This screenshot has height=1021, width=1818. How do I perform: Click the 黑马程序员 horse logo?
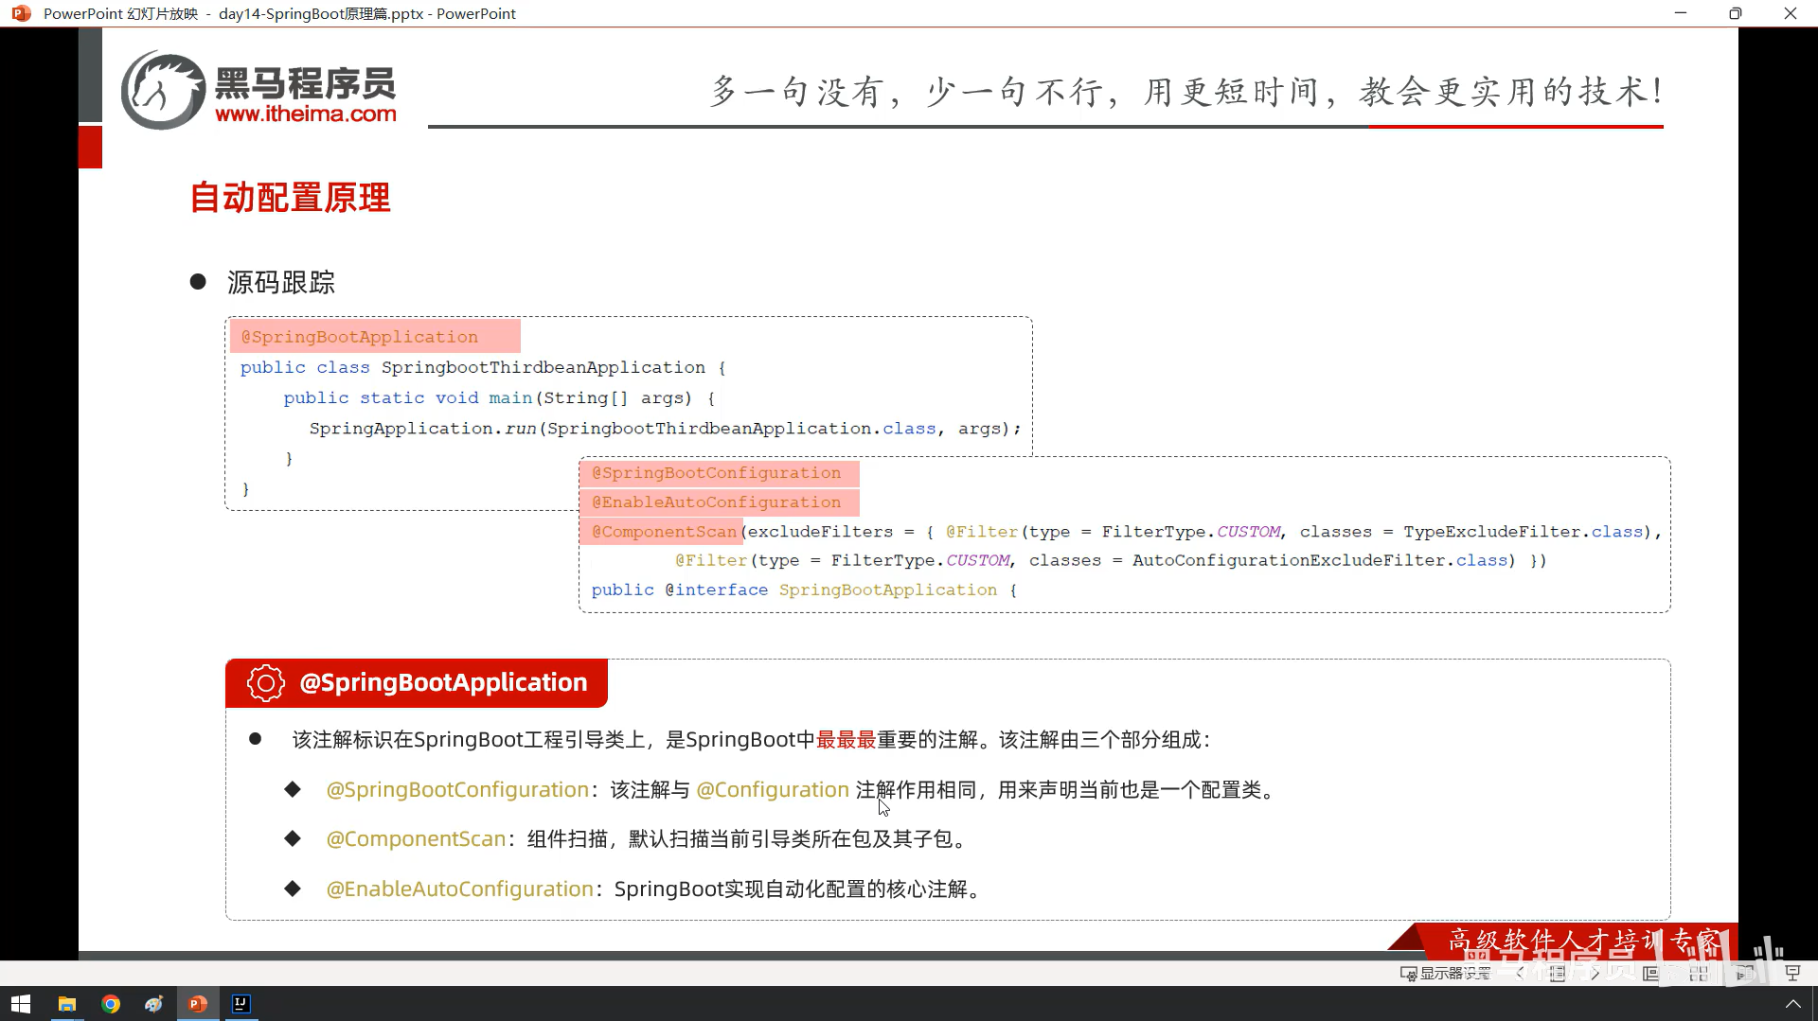(x=163, y=91)
